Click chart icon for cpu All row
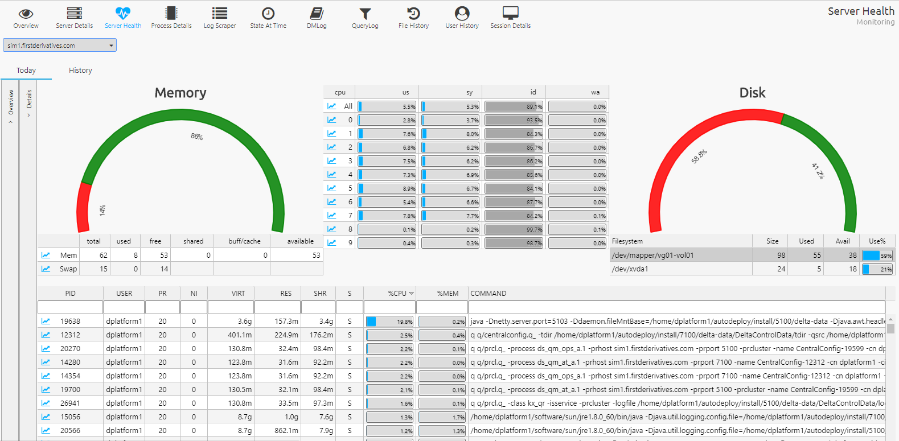The height and width of the screenshot is (441, 899). point(331,106)
